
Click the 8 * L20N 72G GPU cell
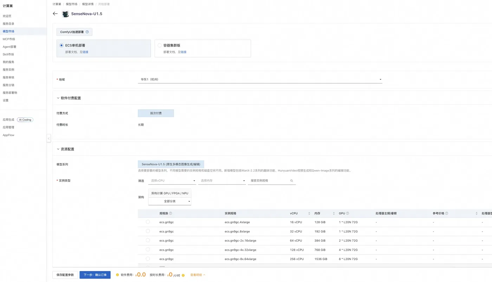click(x=348, y=259)
